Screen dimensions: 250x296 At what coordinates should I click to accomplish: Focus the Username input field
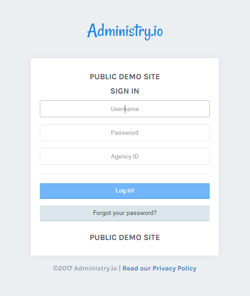coord(125,109)
